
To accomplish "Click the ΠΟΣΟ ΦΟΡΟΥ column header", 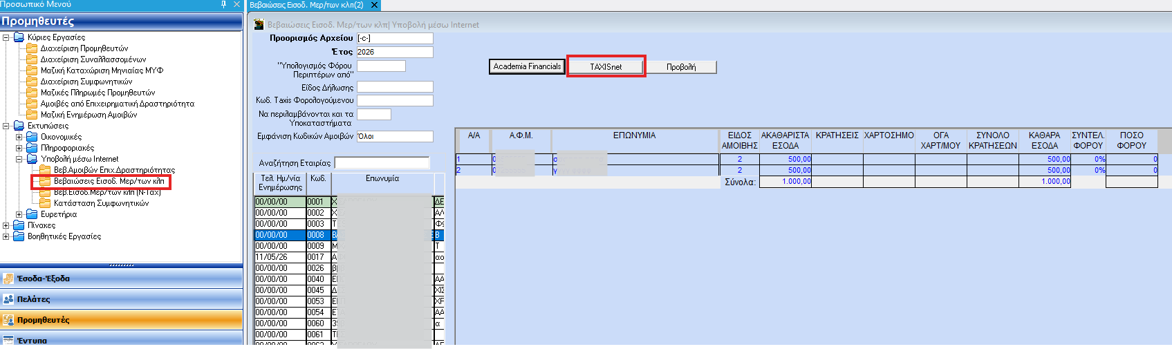I will pyautogui.click(x=1132, y=140).
